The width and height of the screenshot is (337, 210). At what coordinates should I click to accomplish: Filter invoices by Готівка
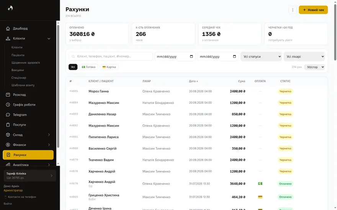tap(88, 67)
